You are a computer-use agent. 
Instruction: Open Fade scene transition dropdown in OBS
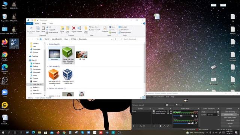click(208, 112)
